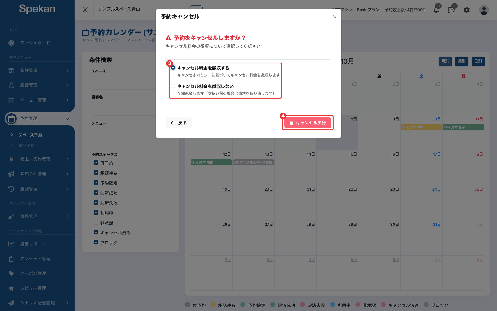Screen dimensions: 497x311
Task: Click the clipboard icon for アンケート管理
Action: click(x=11, y=259)
